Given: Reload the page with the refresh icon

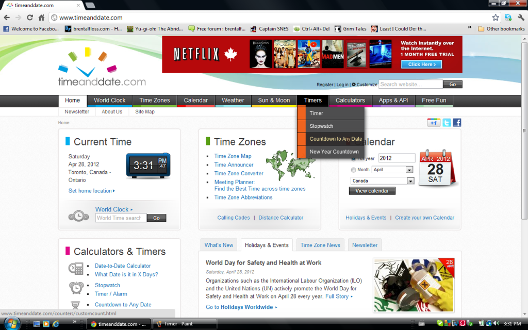Looking at the screenshot, I should [x=30, y=18].
